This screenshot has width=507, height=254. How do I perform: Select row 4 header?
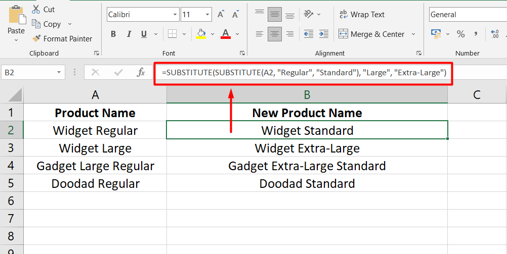12,166
